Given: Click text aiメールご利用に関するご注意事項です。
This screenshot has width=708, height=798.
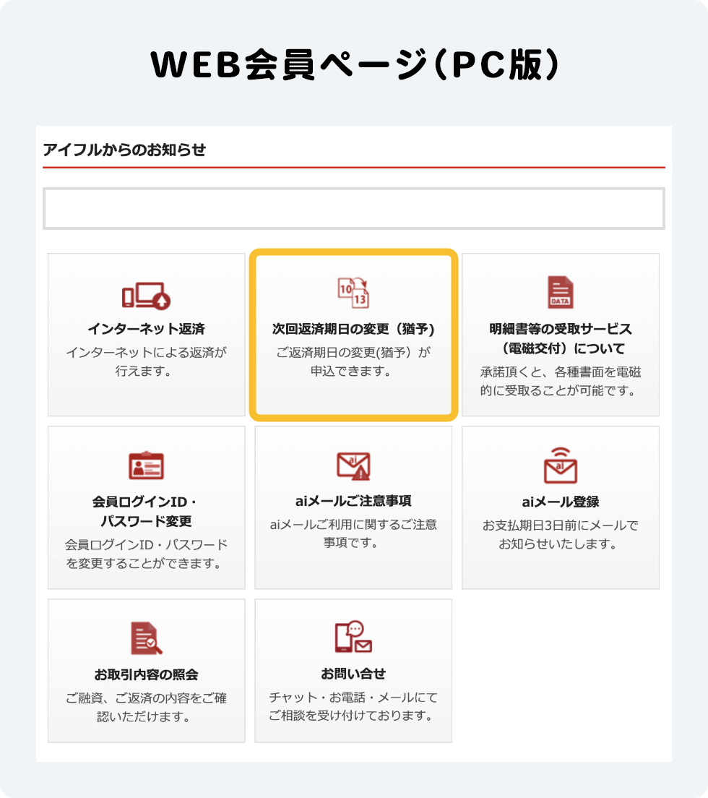Looking at the screenshot, I should point(353,533).
